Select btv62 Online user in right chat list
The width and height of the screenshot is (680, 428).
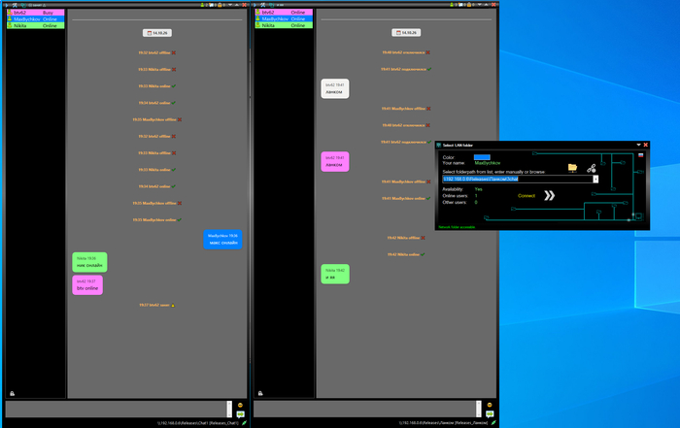[284, 12]
